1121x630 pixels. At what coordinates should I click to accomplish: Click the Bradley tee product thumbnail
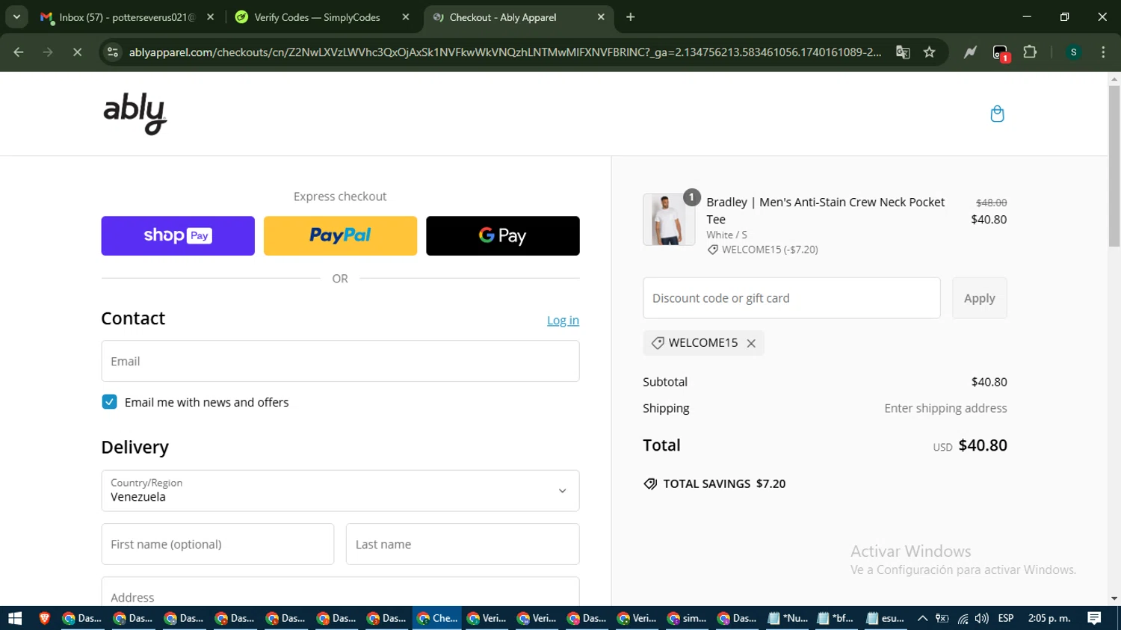(668, 220)
